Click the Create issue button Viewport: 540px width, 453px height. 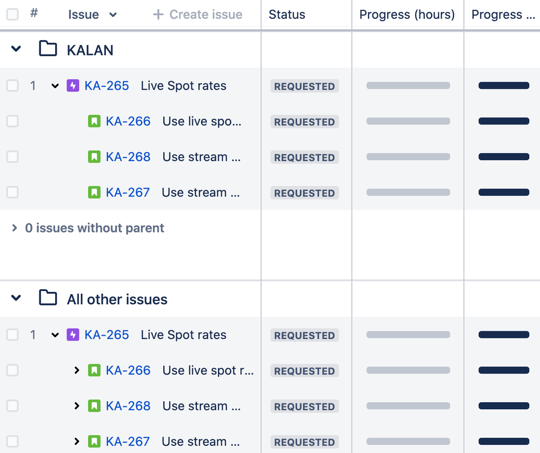coord(197,15)
